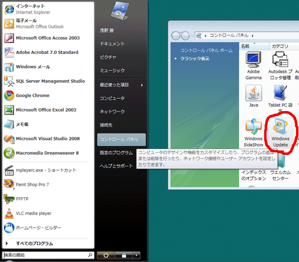Open the Windows Update icon
Screen dimensions: 299x262
280,133
